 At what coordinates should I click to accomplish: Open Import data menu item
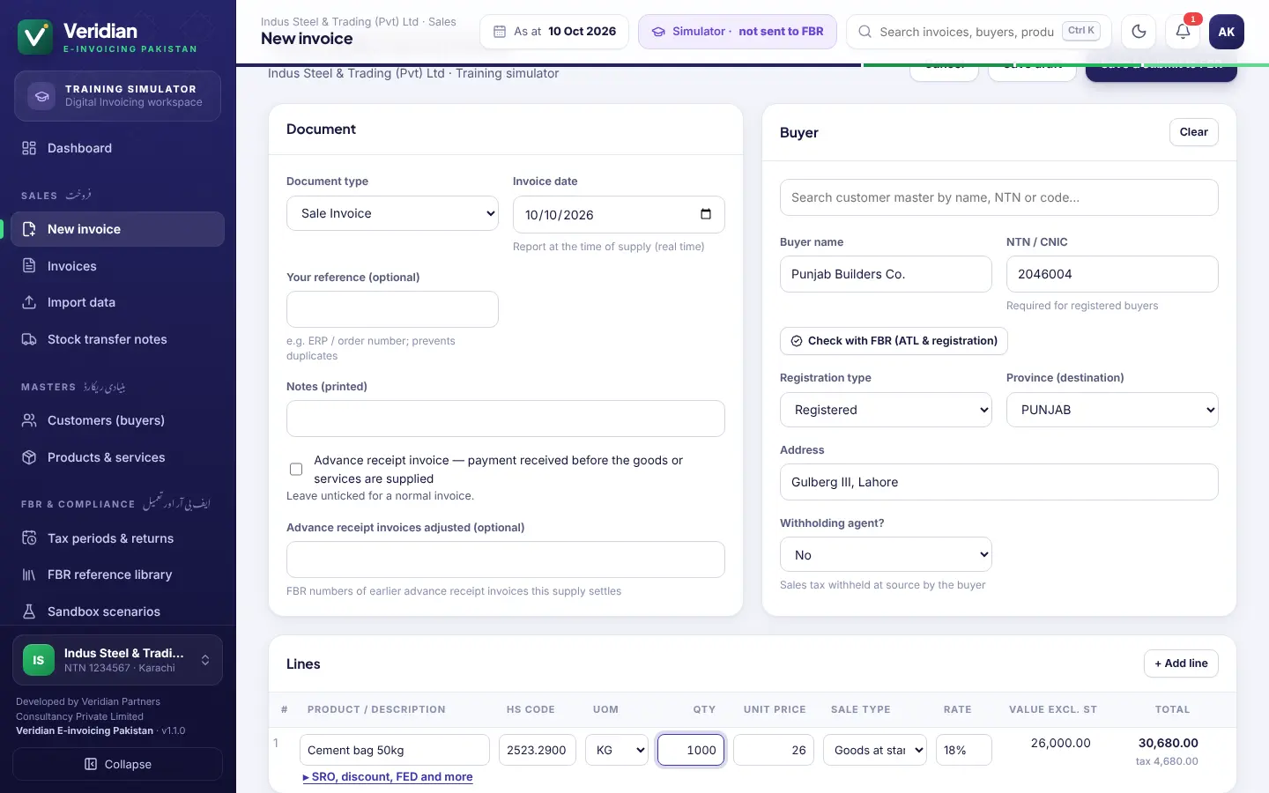119,302
